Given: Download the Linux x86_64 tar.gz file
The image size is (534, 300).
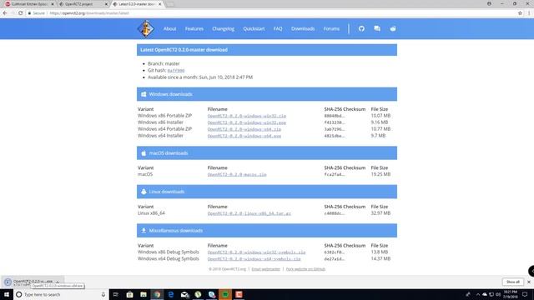Looking at the screenshot, I should pos(249,213).
